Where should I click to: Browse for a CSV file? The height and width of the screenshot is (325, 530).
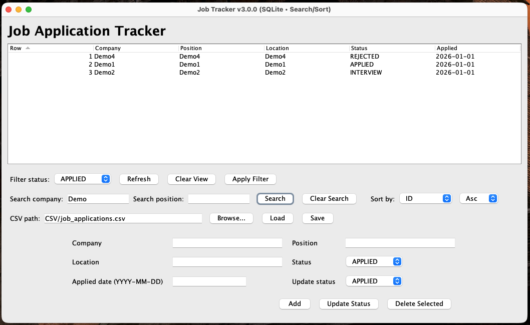231,218
